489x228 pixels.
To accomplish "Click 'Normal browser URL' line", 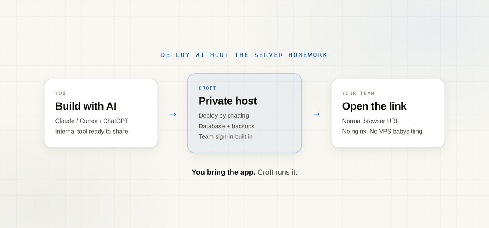I will (x=370, y=121).
